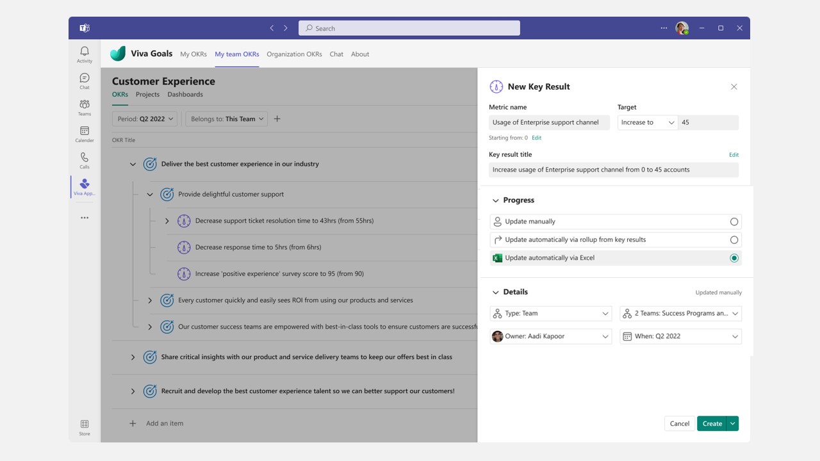Open the Owner Aadi Kapoor dropdown
The height and width of the screenshot is (461, 820).
(x=551, y=336)
